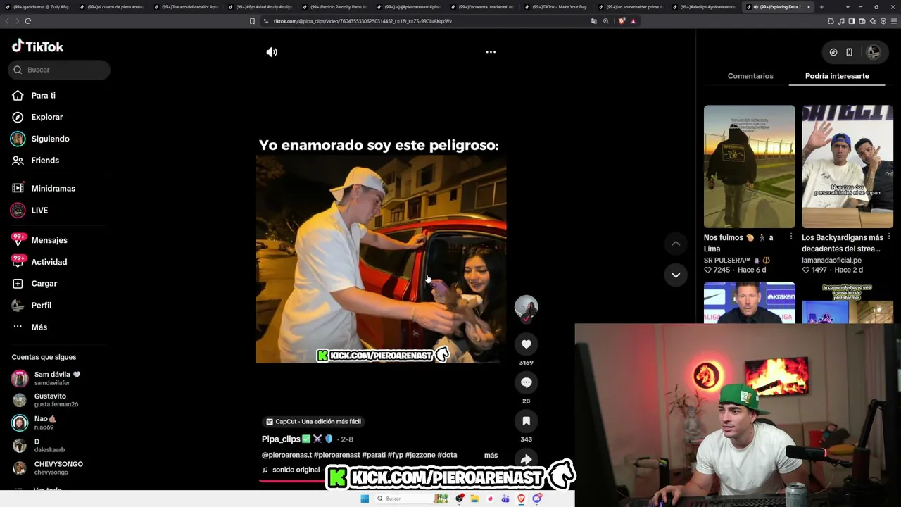Open the Explorar page
Screen dimensions: 901x507
[46, 117]
